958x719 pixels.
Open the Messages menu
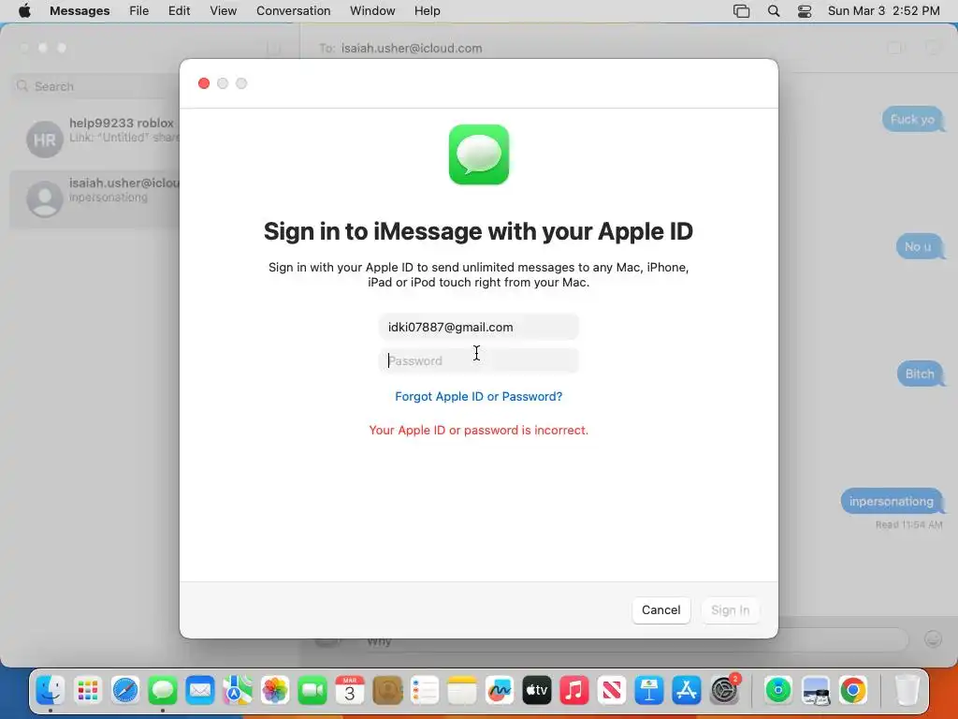point(80,11)
